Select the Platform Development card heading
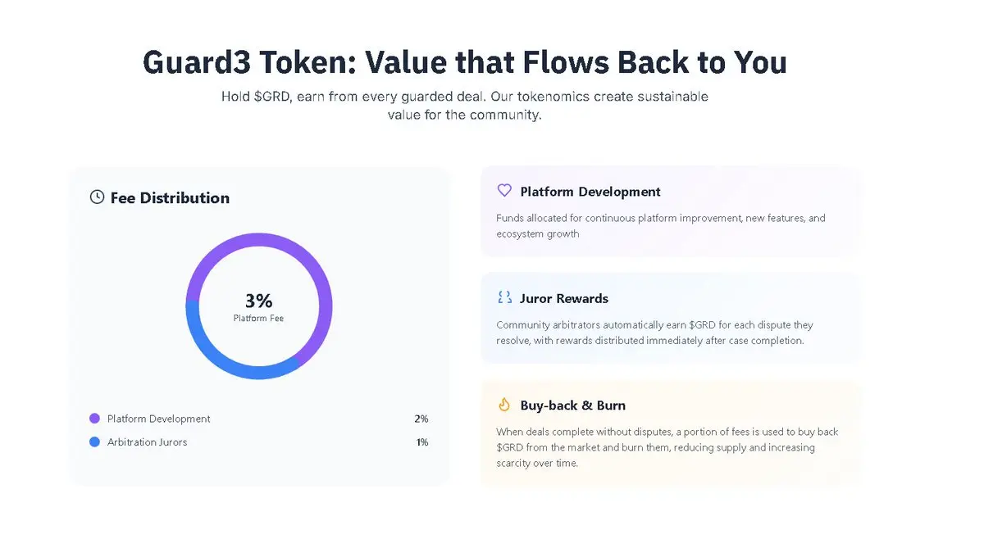 click(590, 192)
